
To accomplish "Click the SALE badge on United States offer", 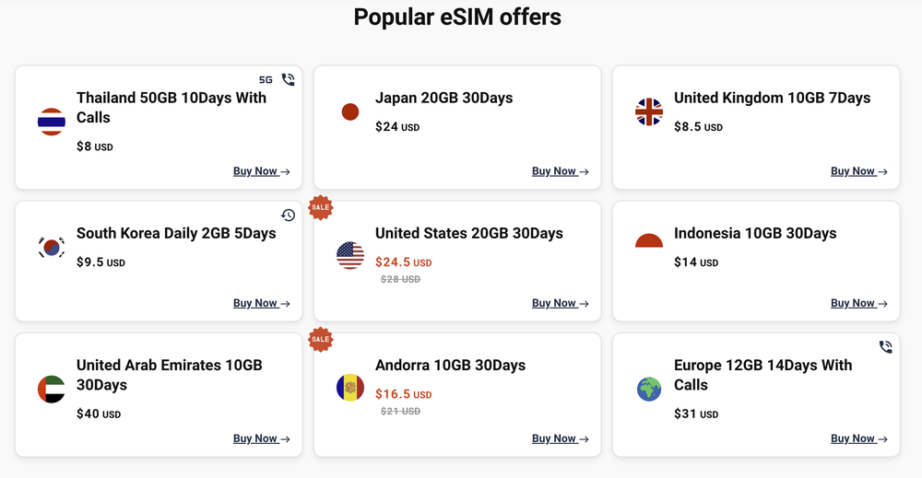I will pyautogui.click(x=320, y=207).
